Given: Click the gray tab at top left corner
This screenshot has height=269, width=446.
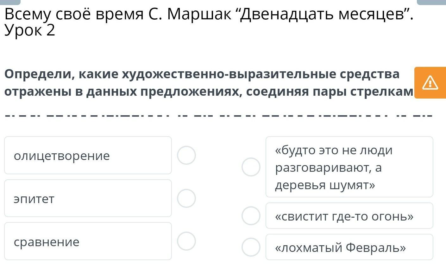Looking at the screenshot, I should point(10,2).
